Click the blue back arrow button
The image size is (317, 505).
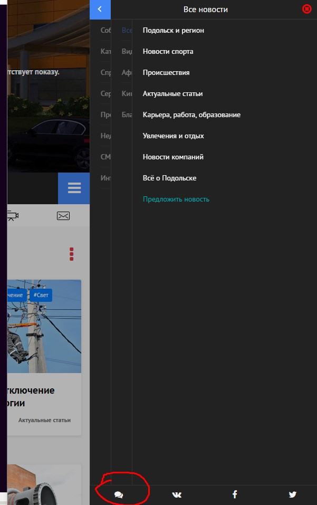click(x=100, y=9)
